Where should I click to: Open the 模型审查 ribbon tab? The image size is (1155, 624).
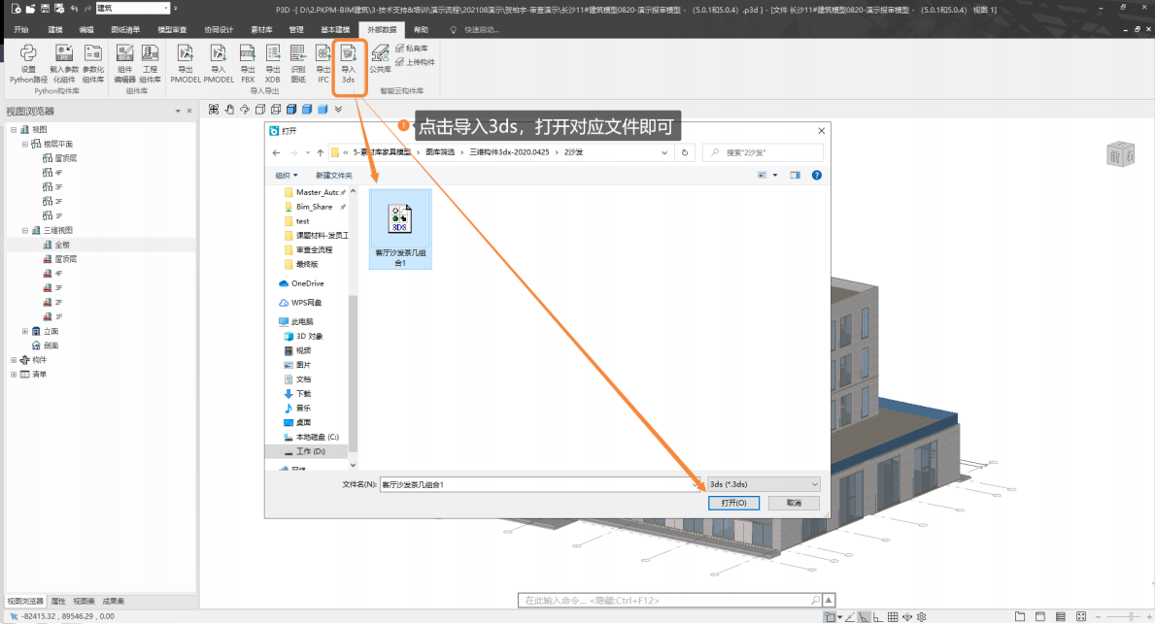(172, 29)
